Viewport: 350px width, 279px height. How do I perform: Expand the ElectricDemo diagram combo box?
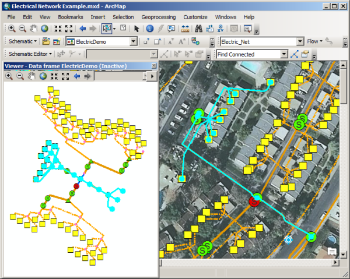(134, 41)
